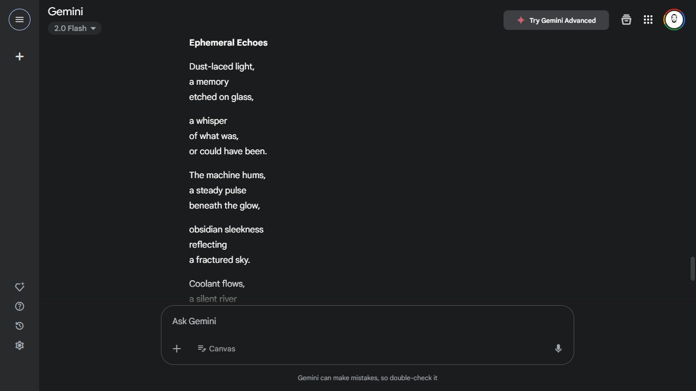Click the plus upload icon in prompt box
Image resolution: width=696 pixels, height=391 pixels.
pyautogui.click(x=177, y=349)
